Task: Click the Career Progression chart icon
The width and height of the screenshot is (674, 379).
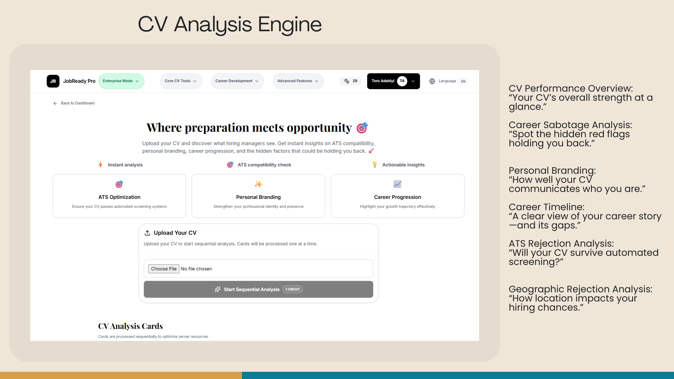Action: (x=397, y=184)
